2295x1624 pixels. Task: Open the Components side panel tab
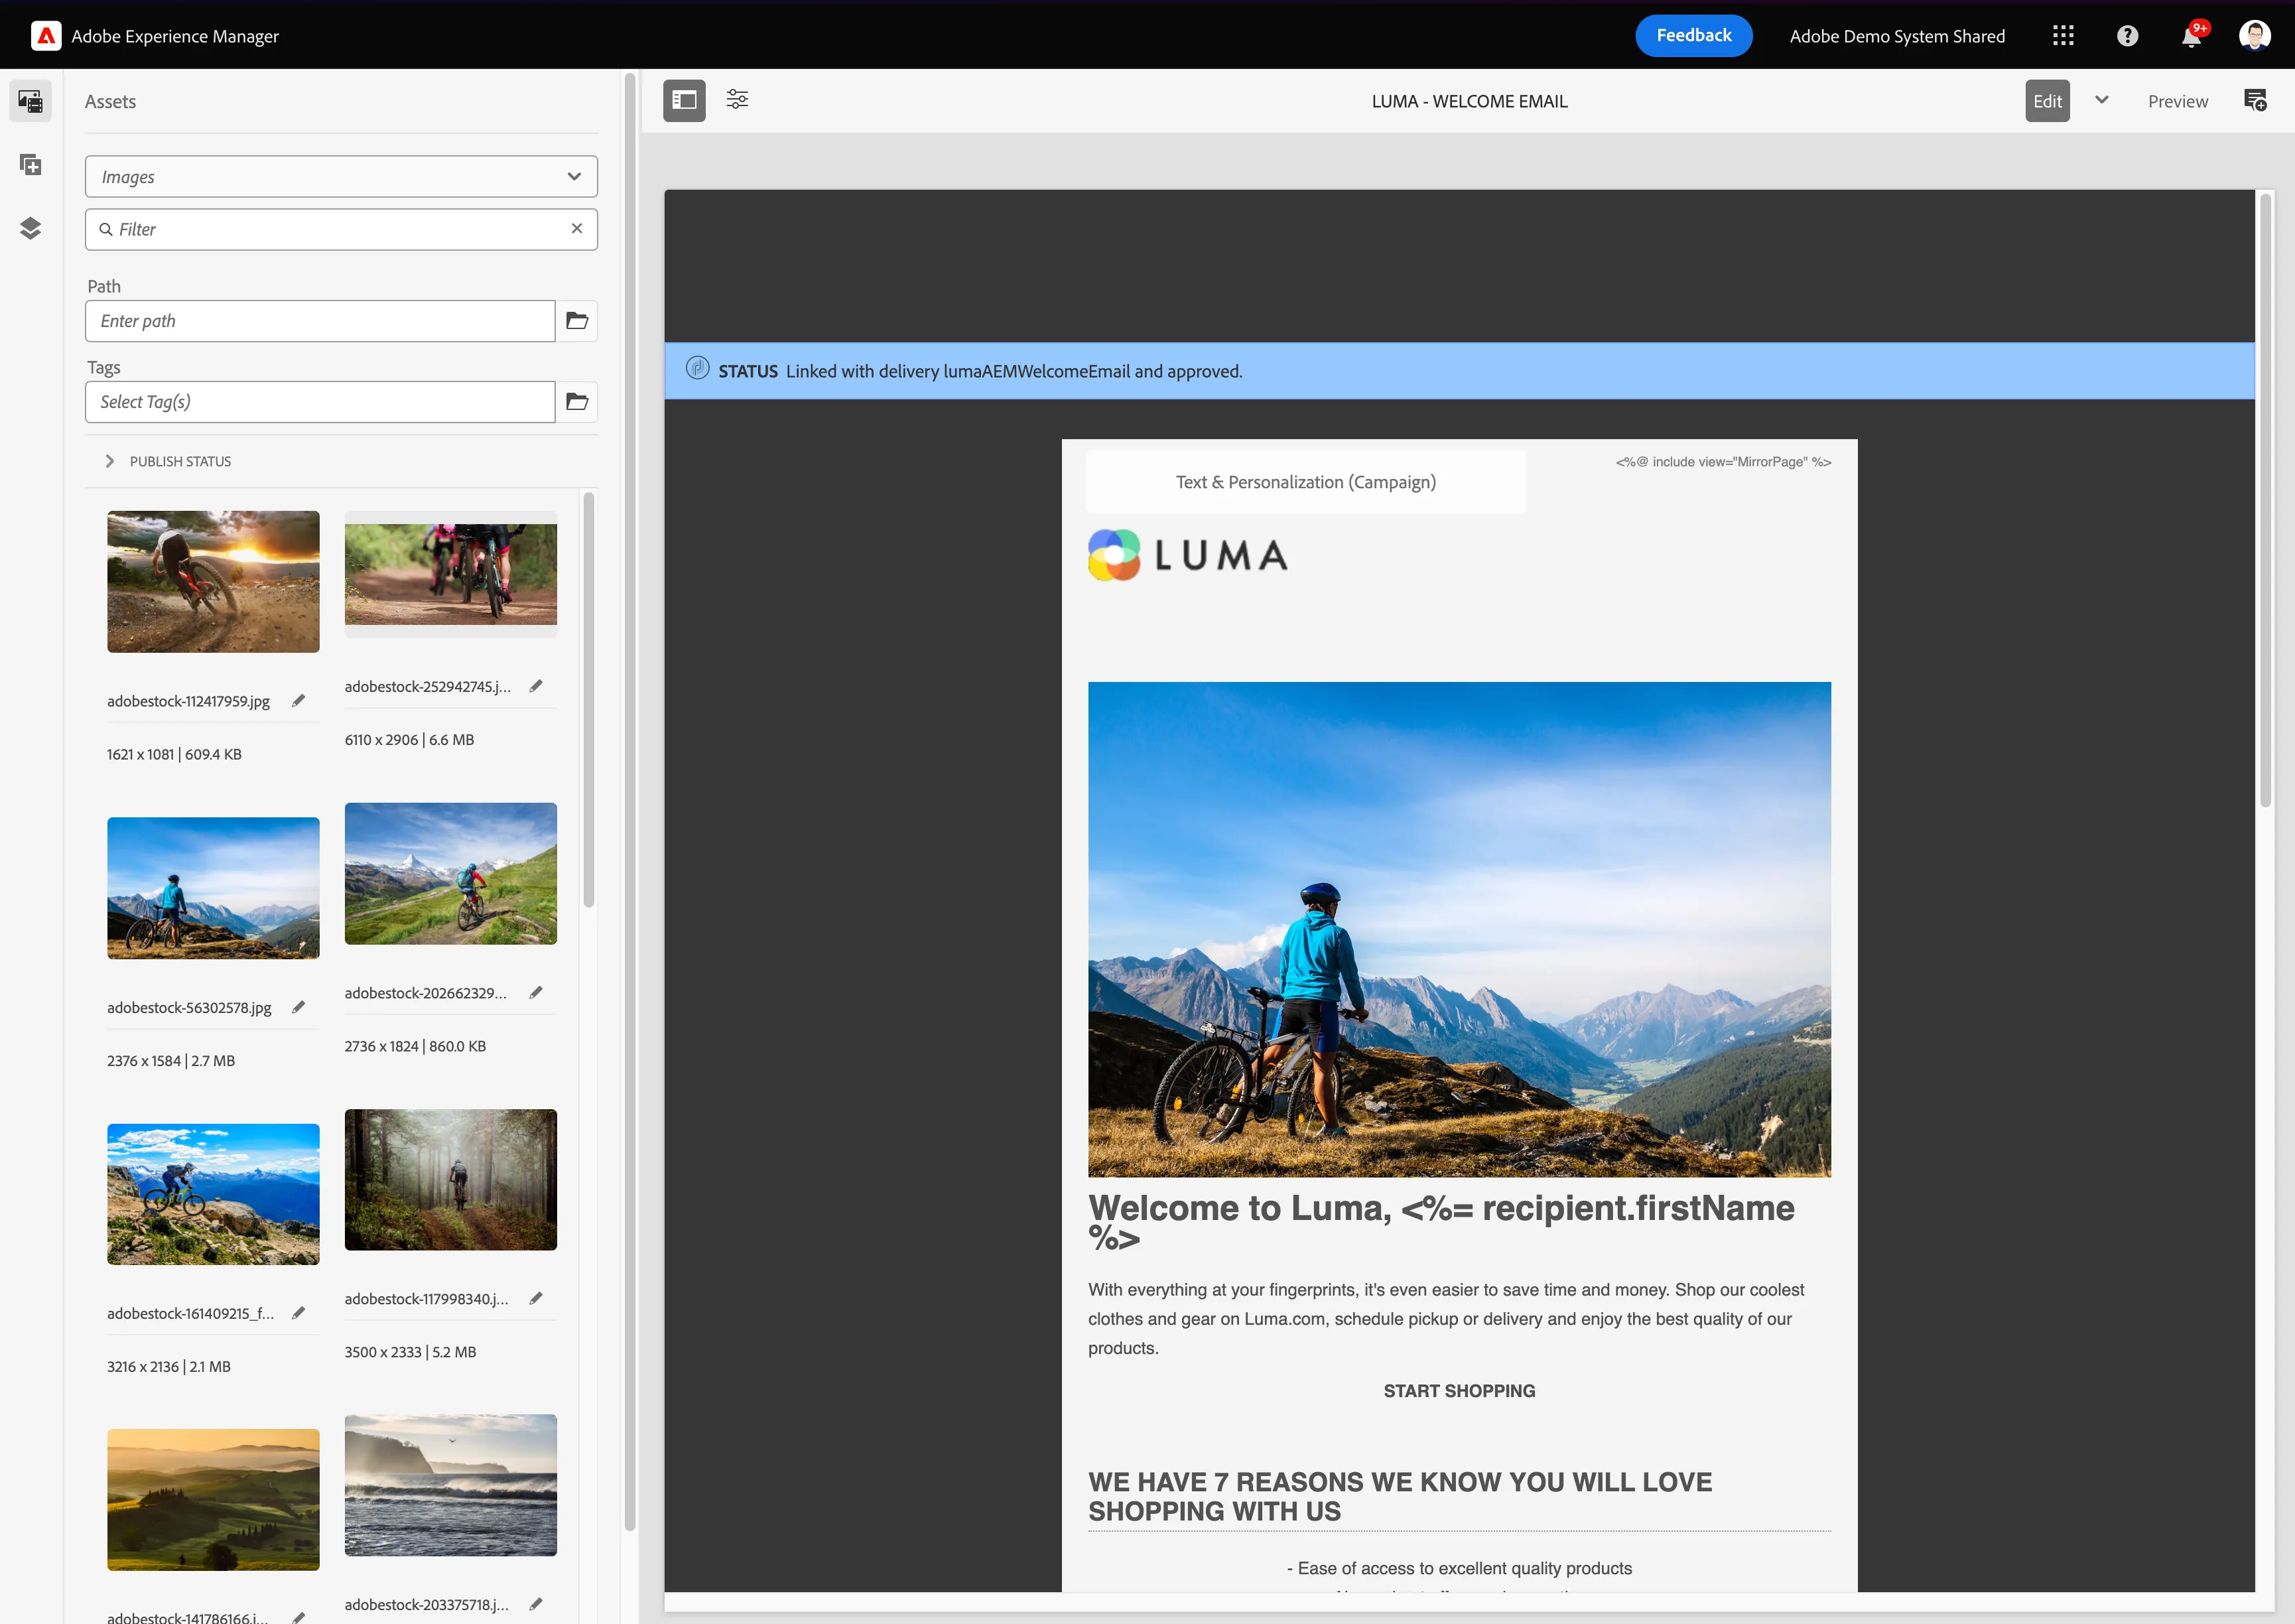click(x=31, y=164)
